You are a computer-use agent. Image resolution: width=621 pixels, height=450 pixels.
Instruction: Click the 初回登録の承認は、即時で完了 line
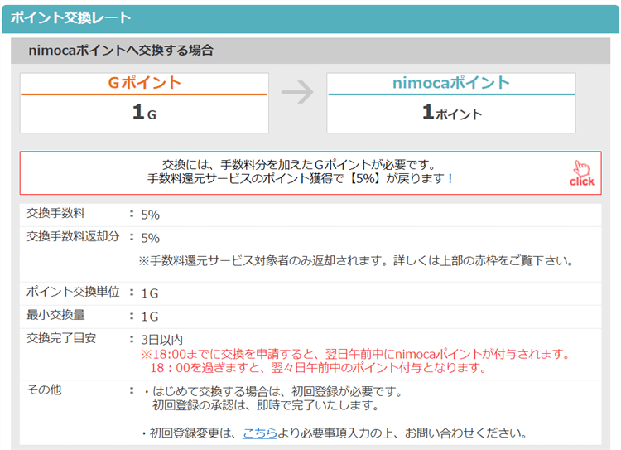click(266, 405)
